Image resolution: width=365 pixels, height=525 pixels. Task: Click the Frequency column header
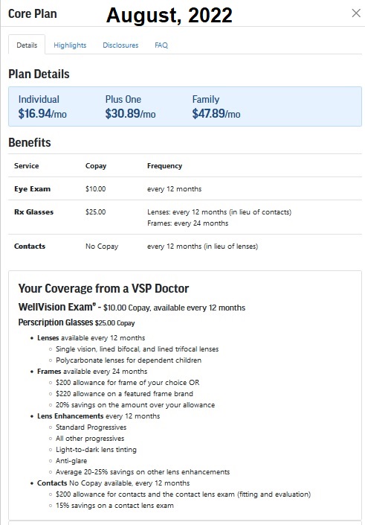(x=164, y=166)
